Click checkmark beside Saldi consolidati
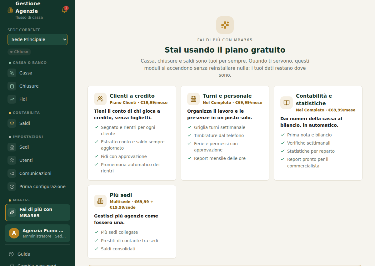The height and width of the screenshot is (266, 375). click(x=96, y=248)
